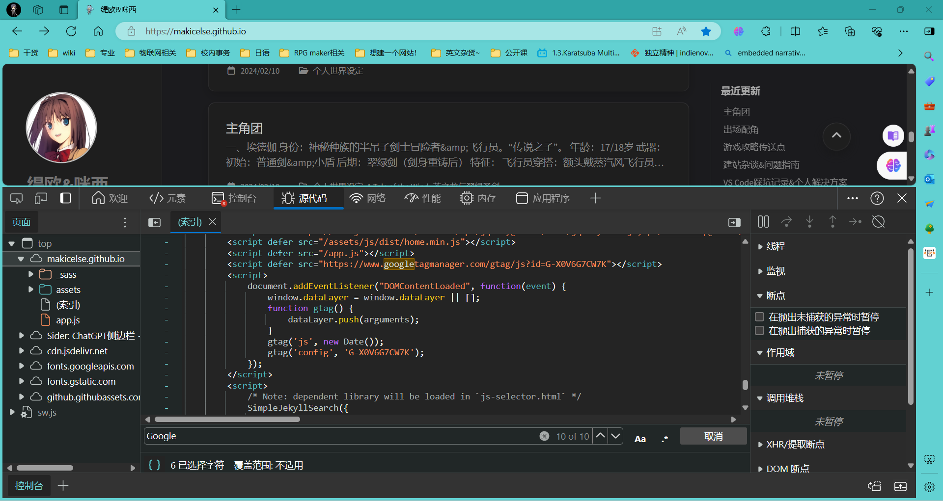The image size is (943, 501).
Task: Open 主角团 link in 最近更新 list
Action: [736, 112]
